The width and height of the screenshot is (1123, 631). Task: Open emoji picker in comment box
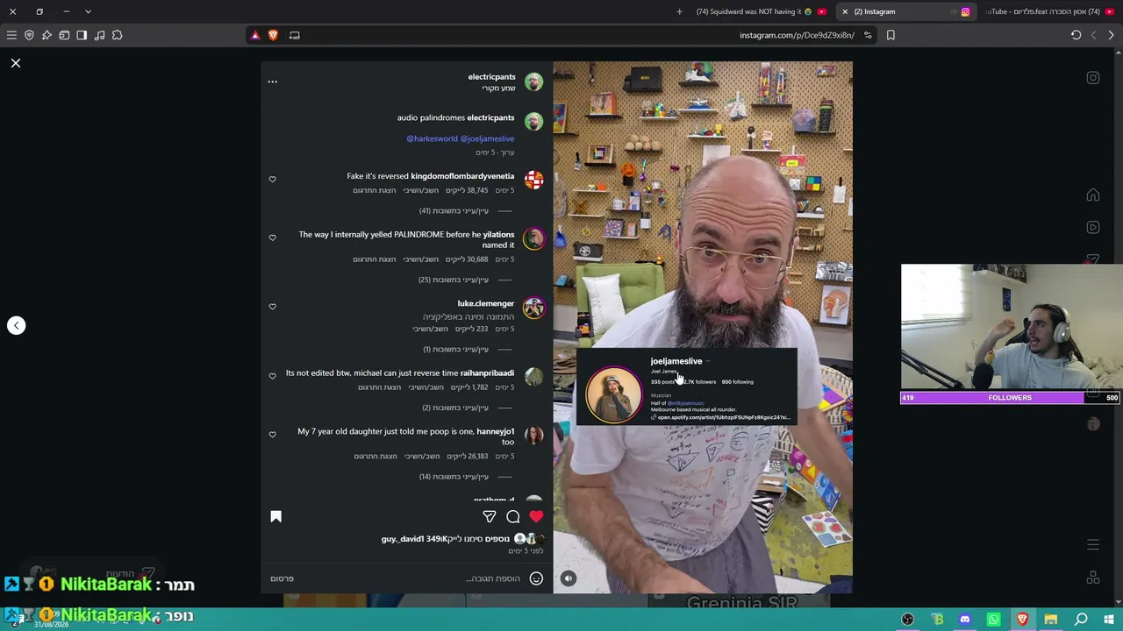tap(536, 578)
